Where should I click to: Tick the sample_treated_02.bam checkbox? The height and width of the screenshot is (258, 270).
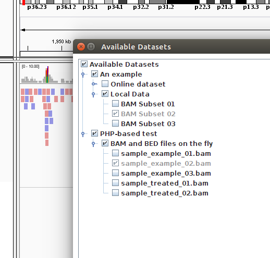pyautogui.click(x=115, y=193)
